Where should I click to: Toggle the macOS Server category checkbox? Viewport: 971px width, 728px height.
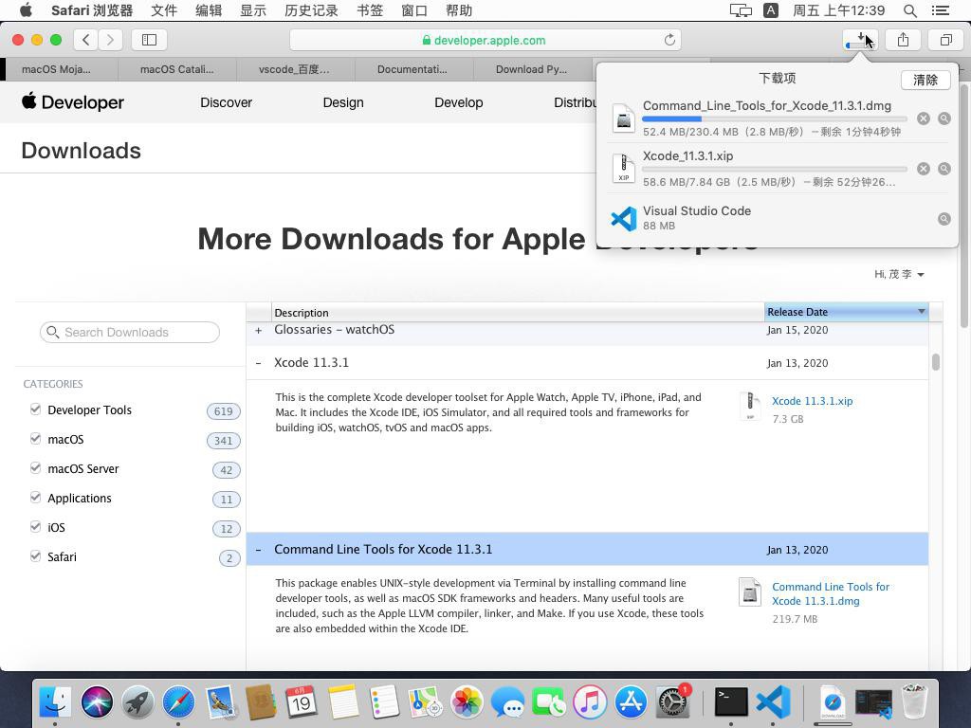(x=35, y=468)
